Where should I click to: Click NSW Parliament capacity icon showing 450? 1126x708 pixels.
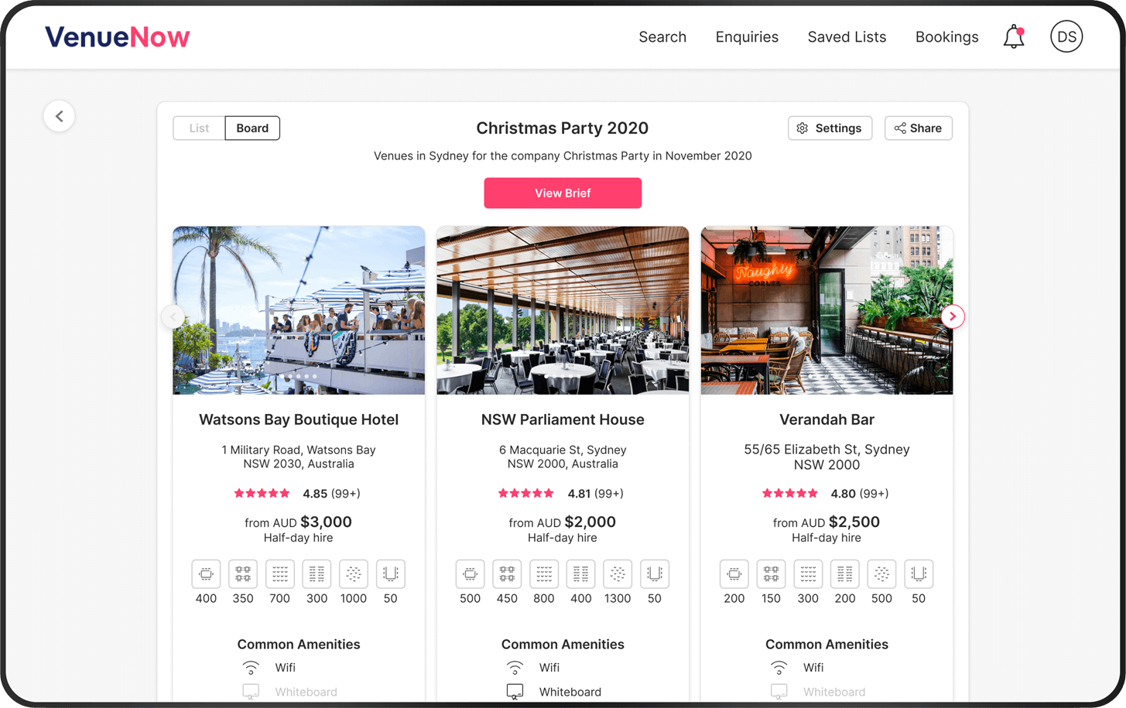coord(507,574)
